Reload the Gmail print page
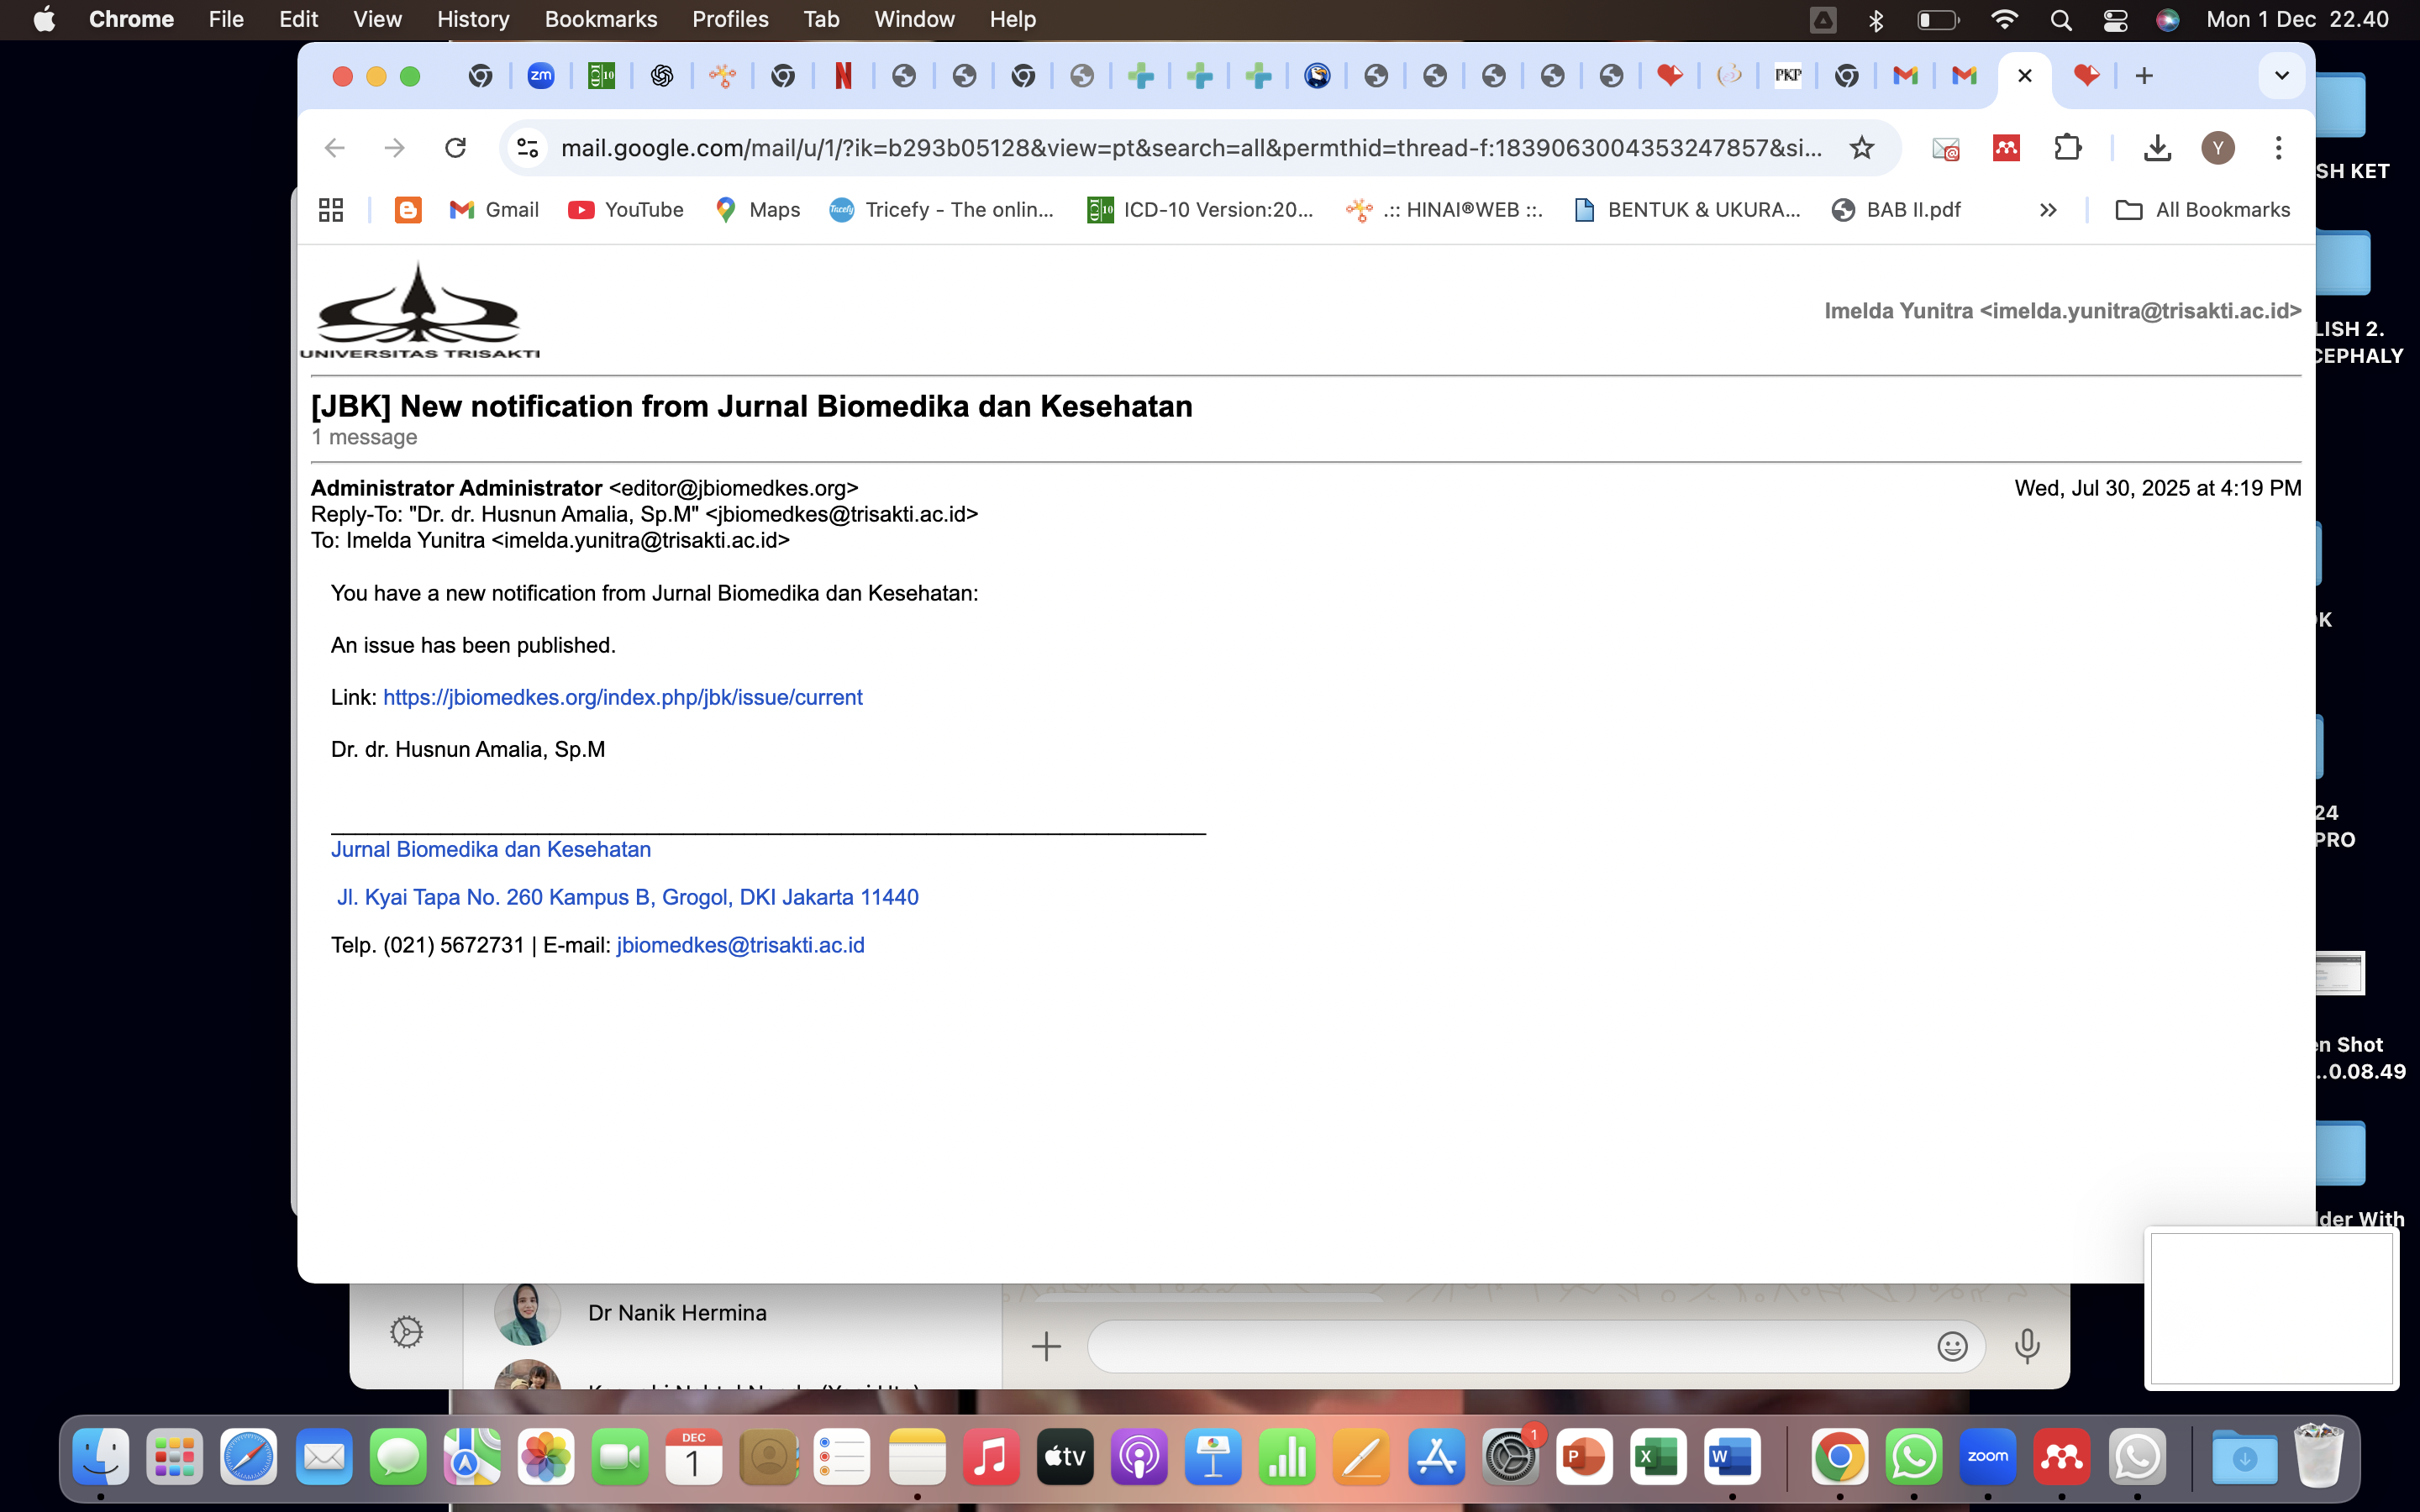 (455, 148)
